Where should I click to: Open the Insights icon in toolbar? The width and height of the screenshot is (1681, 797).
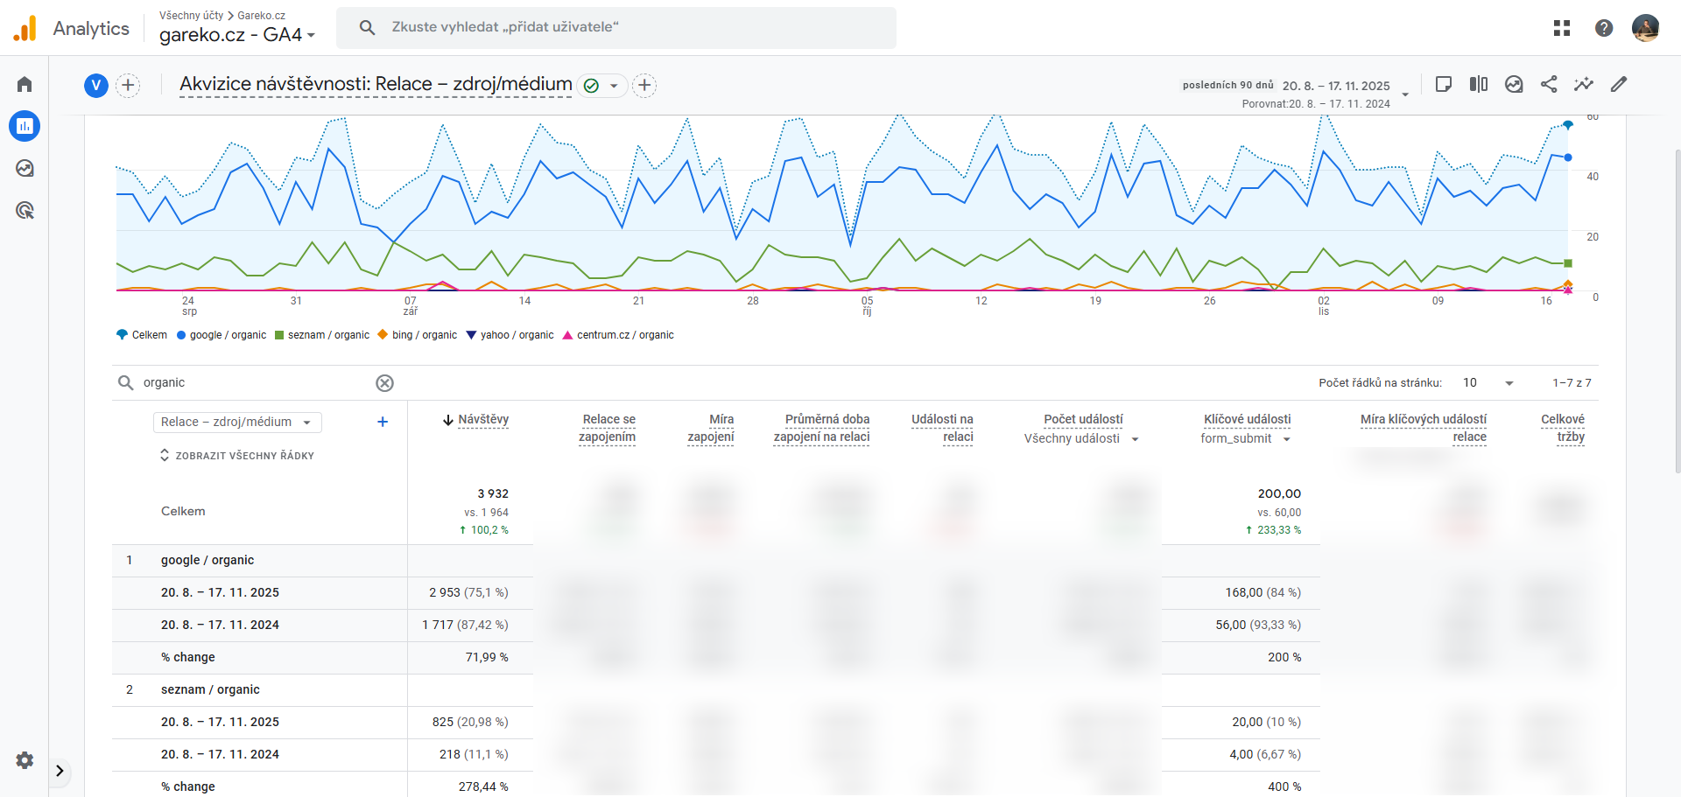pyautogui.click(x=1584, y=84)
